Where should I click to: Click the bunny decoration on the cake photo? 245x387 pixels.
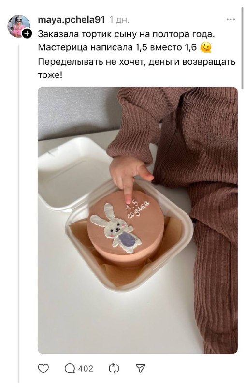click(115, 228)
